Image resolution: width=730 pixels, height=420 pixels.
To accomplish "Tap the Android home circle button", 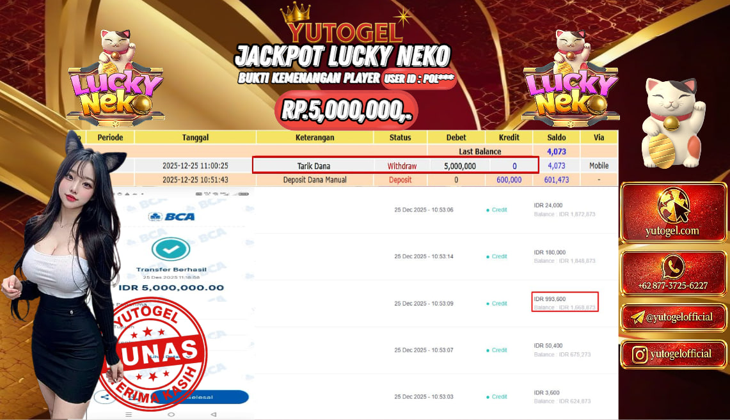I will point(171,414).
